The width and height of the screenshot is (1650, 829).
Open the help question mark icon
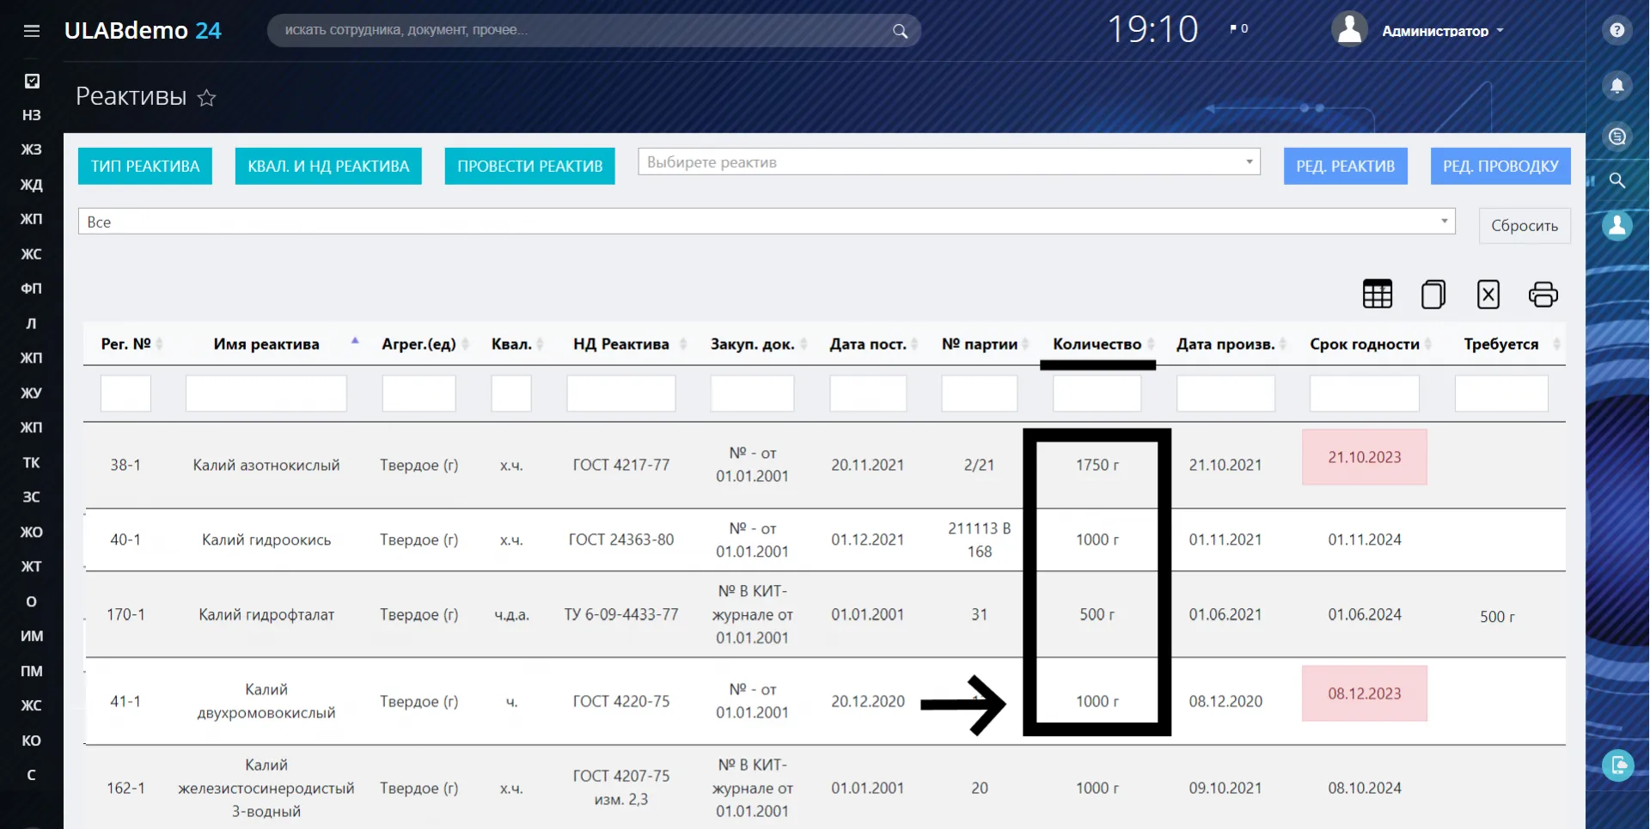[x=1616, y=30]
